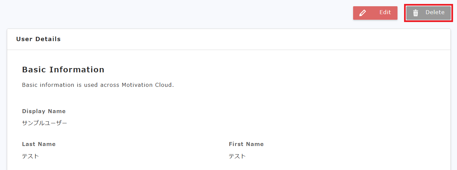Click the First Name label
The height and width of the screenshot is (170, 457).
[x=246, y=144]
